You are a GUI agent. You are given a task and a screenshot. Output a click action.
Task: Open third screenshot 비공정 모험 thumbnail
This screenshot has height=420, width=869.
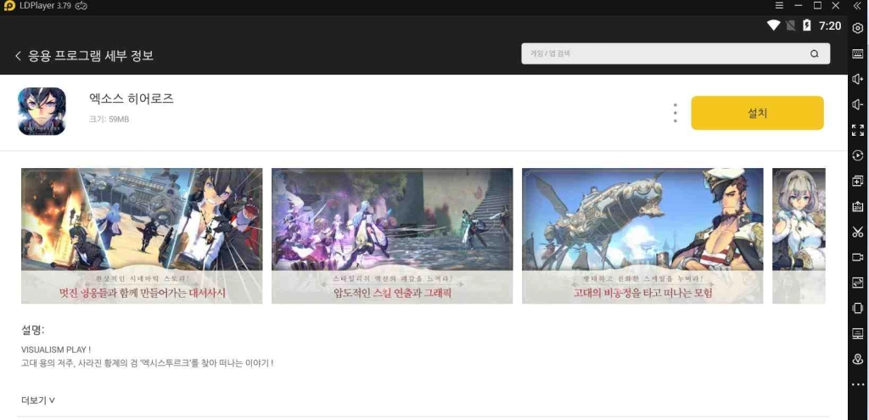coord(642,236)
